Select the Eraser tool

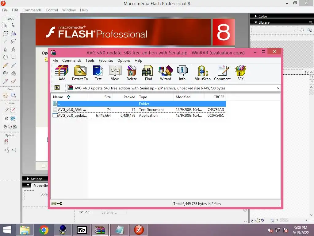[13, 81]
